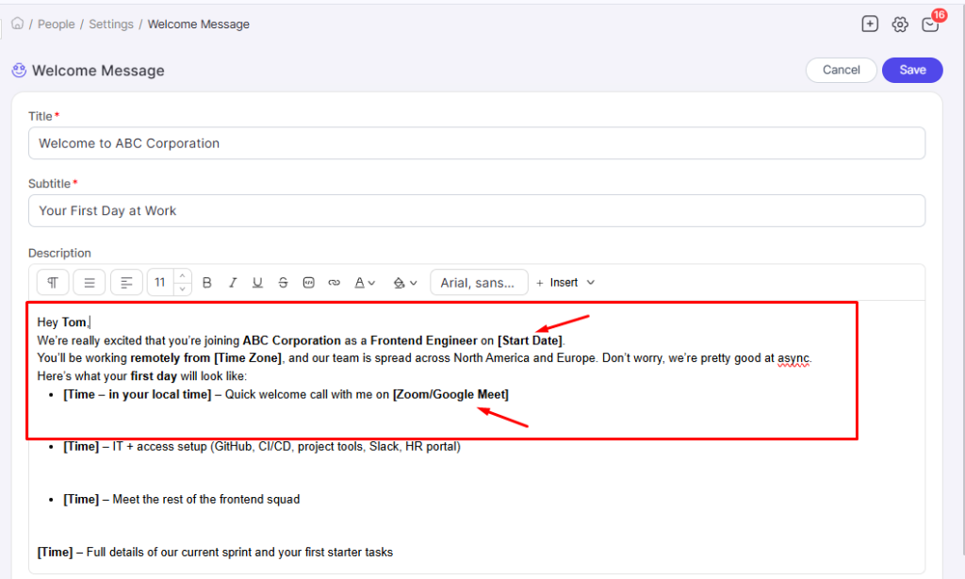Insert a hyperlink using the link icon
Viewport: 965px width, 579px height.
[x=334, y=282]
